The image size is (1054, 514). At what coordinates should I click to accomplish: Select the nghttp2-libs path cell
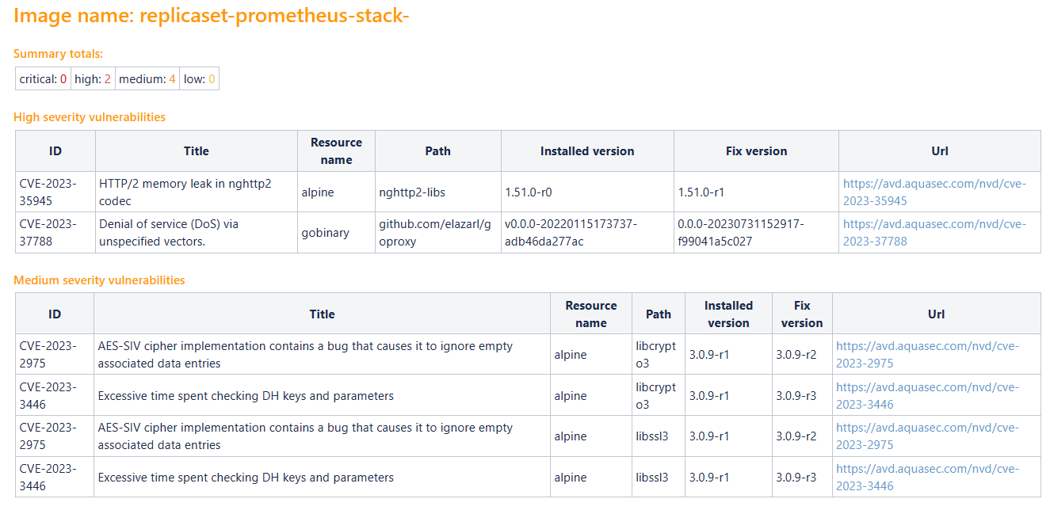click(x=437, y=192)
